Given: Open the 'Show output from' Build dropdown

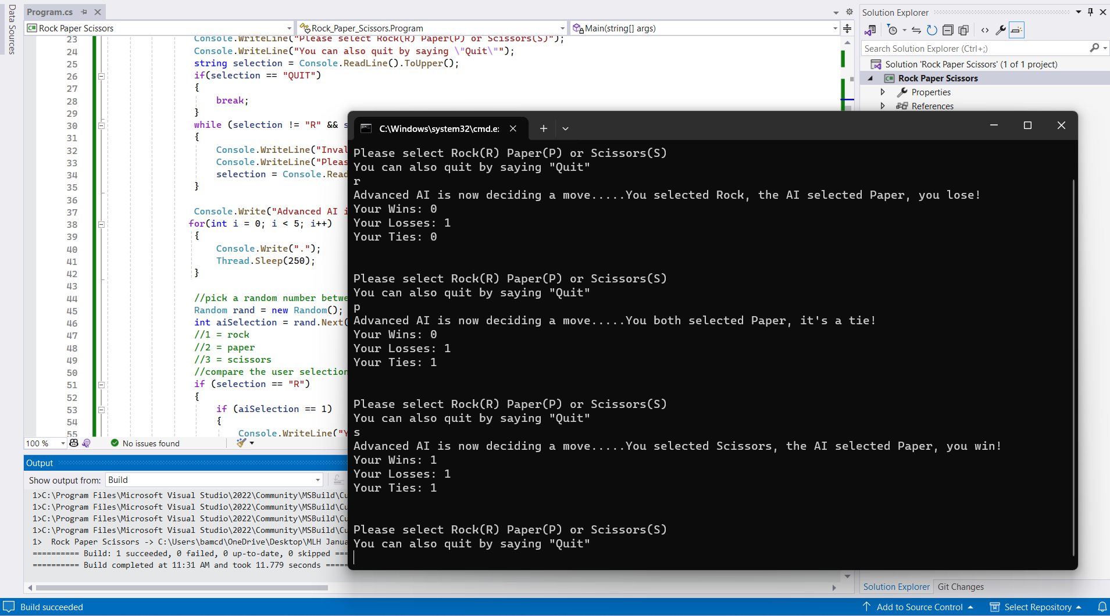Looking at the screenshot, I should [x=214, y=480].
